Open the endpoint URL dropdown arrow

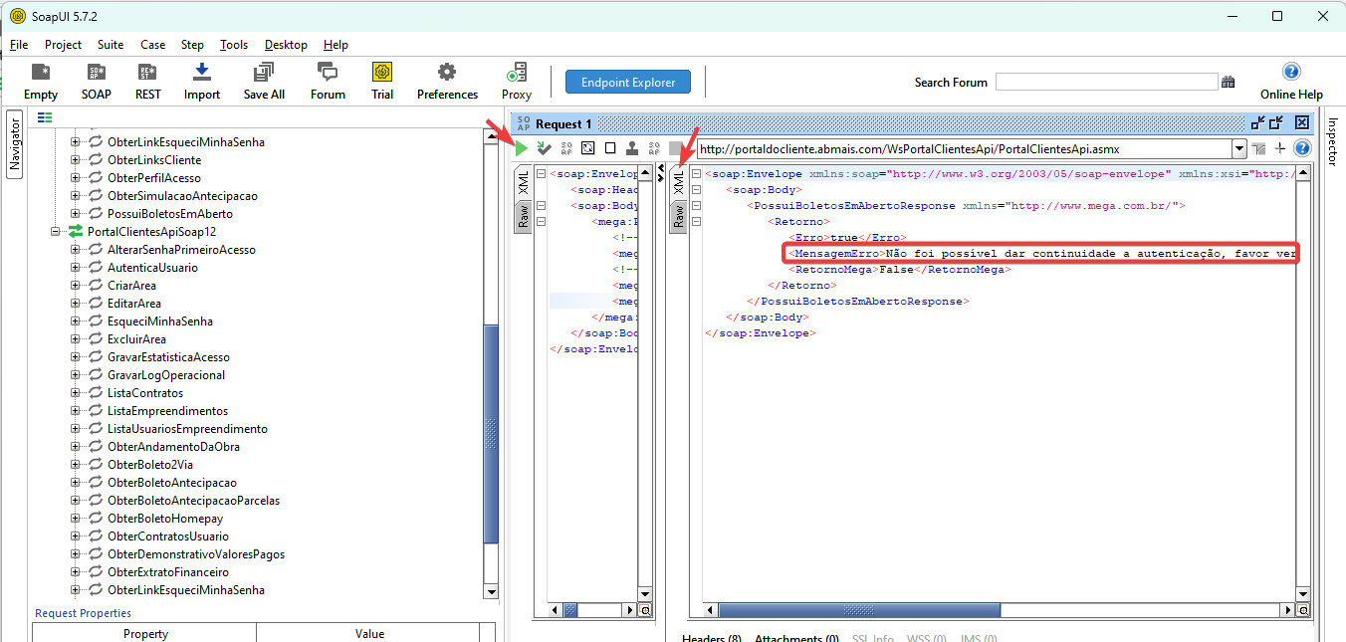(x=1239, y=149)
